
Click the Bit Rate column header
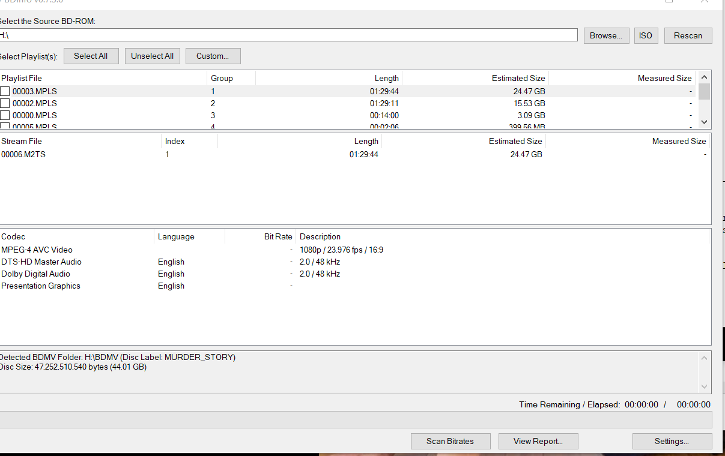[x=260, y=236]
